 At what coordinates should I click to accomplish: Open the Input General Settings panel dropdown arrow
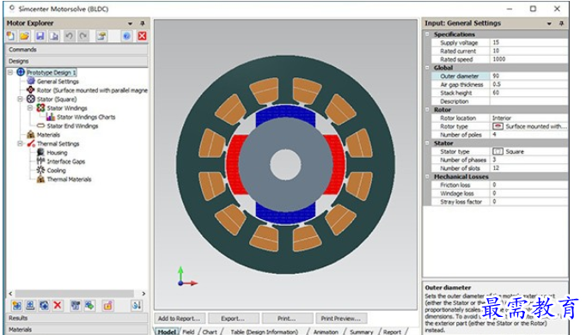coord(549,23)
